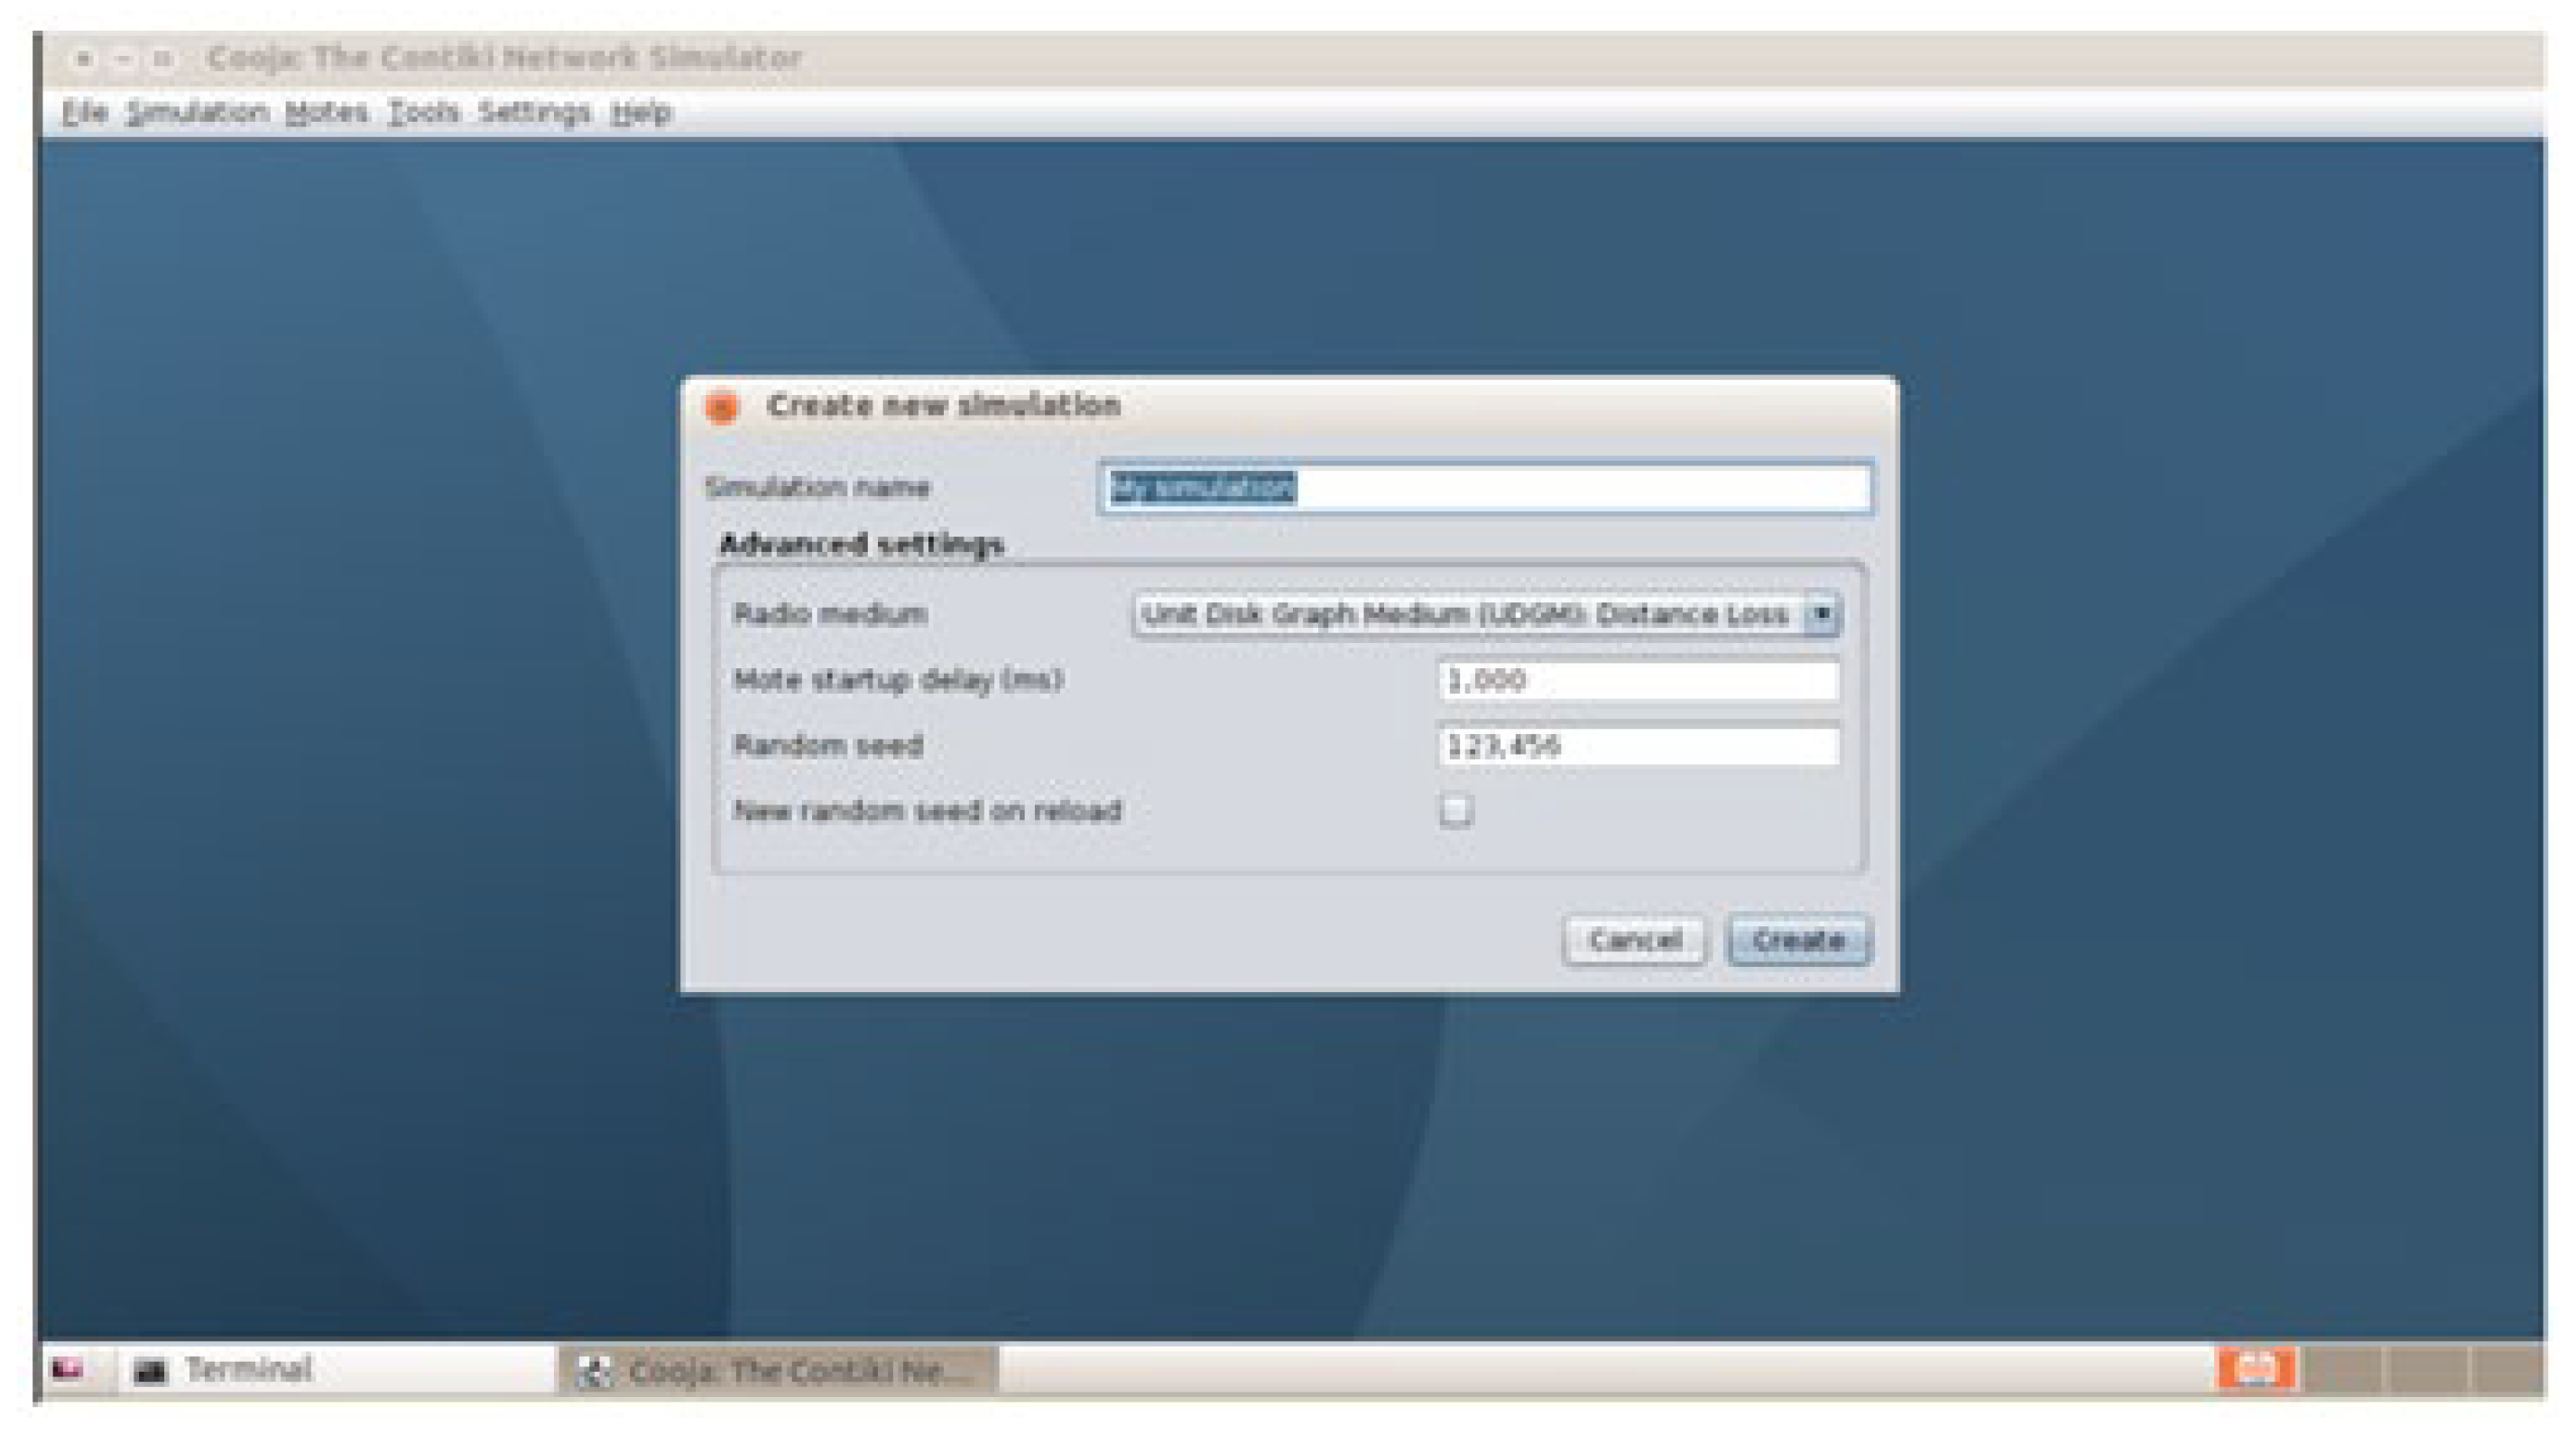
Task: Click the Create button
Action: coord(1798,941)
